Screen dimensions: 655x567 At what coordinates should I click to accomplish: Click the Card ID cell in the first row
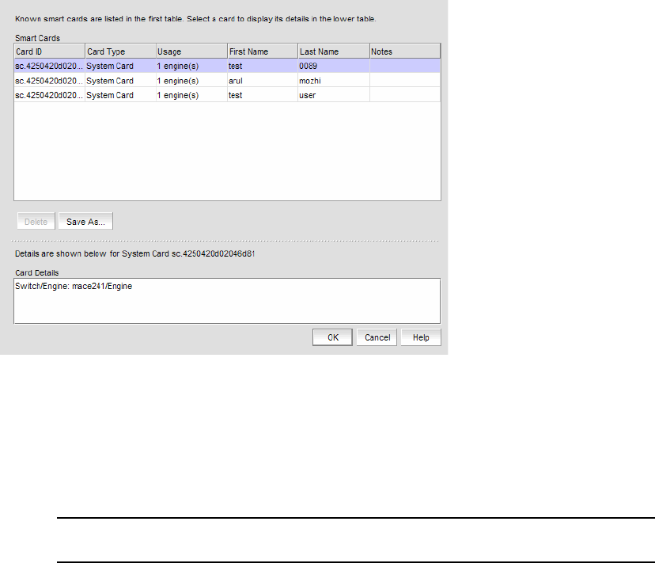point(48,67)
